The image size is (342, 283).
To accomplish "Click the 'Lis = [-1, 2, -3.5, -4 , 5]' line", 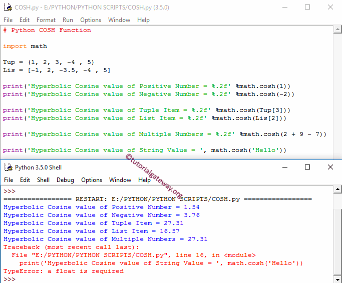I will [57, 70].
